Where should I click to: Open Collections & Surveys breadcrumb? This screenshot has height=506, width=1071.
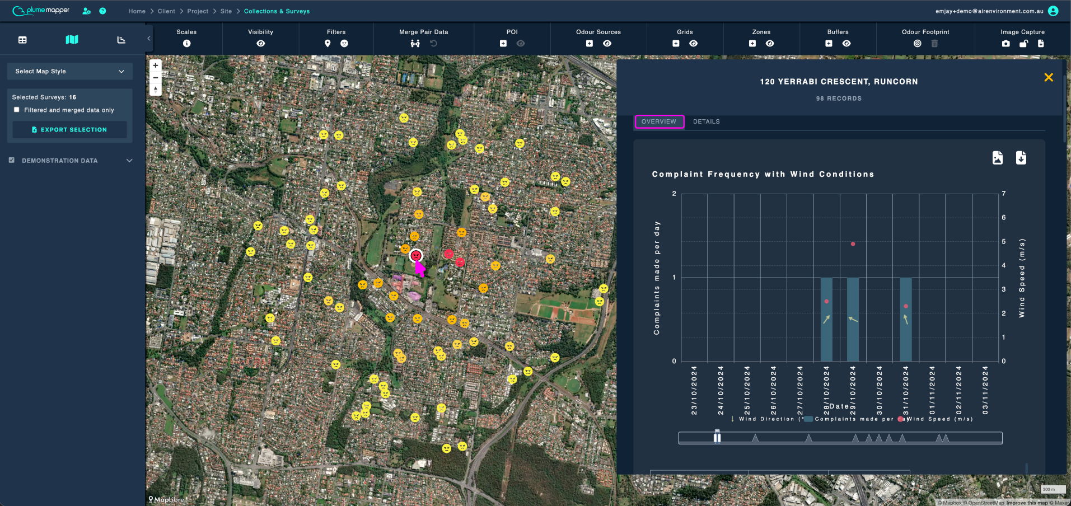tap(277, 11)
